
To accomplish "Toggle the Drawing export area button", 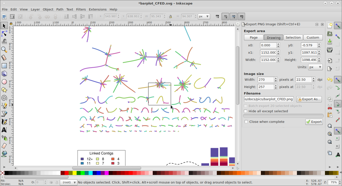I will [273, 38].
